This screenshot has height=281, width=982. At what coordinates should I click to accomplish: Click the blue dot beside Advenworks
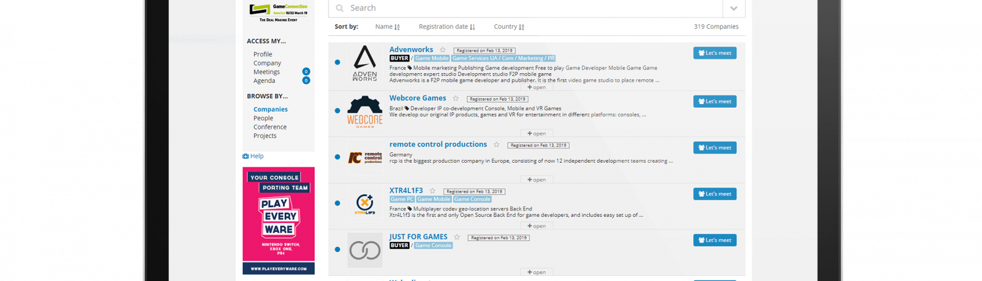[x=337, y=63]
